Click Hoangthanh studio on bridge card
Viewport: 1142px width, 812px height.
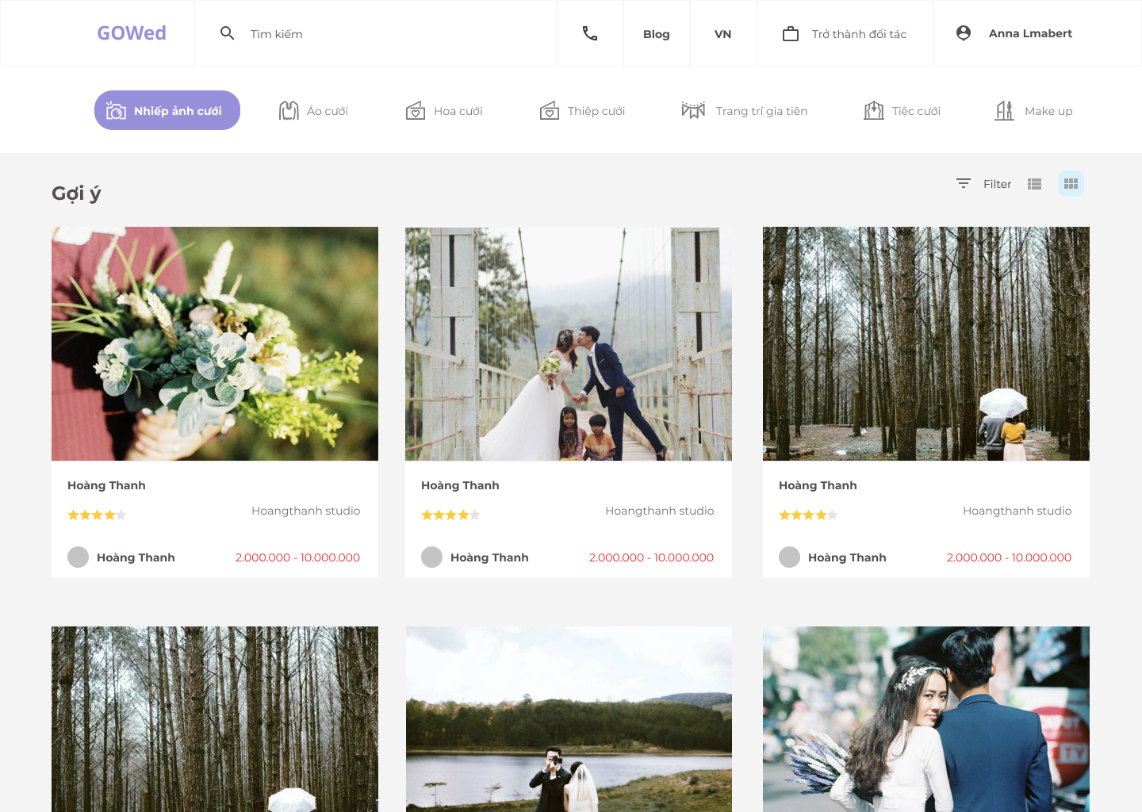click(660, 511)
